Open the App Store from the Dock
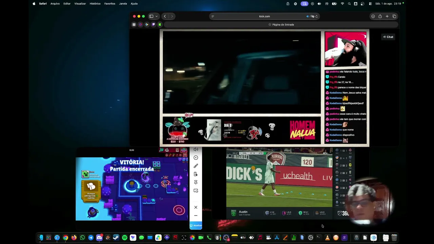The image size is (434, 244). (277, 238)
